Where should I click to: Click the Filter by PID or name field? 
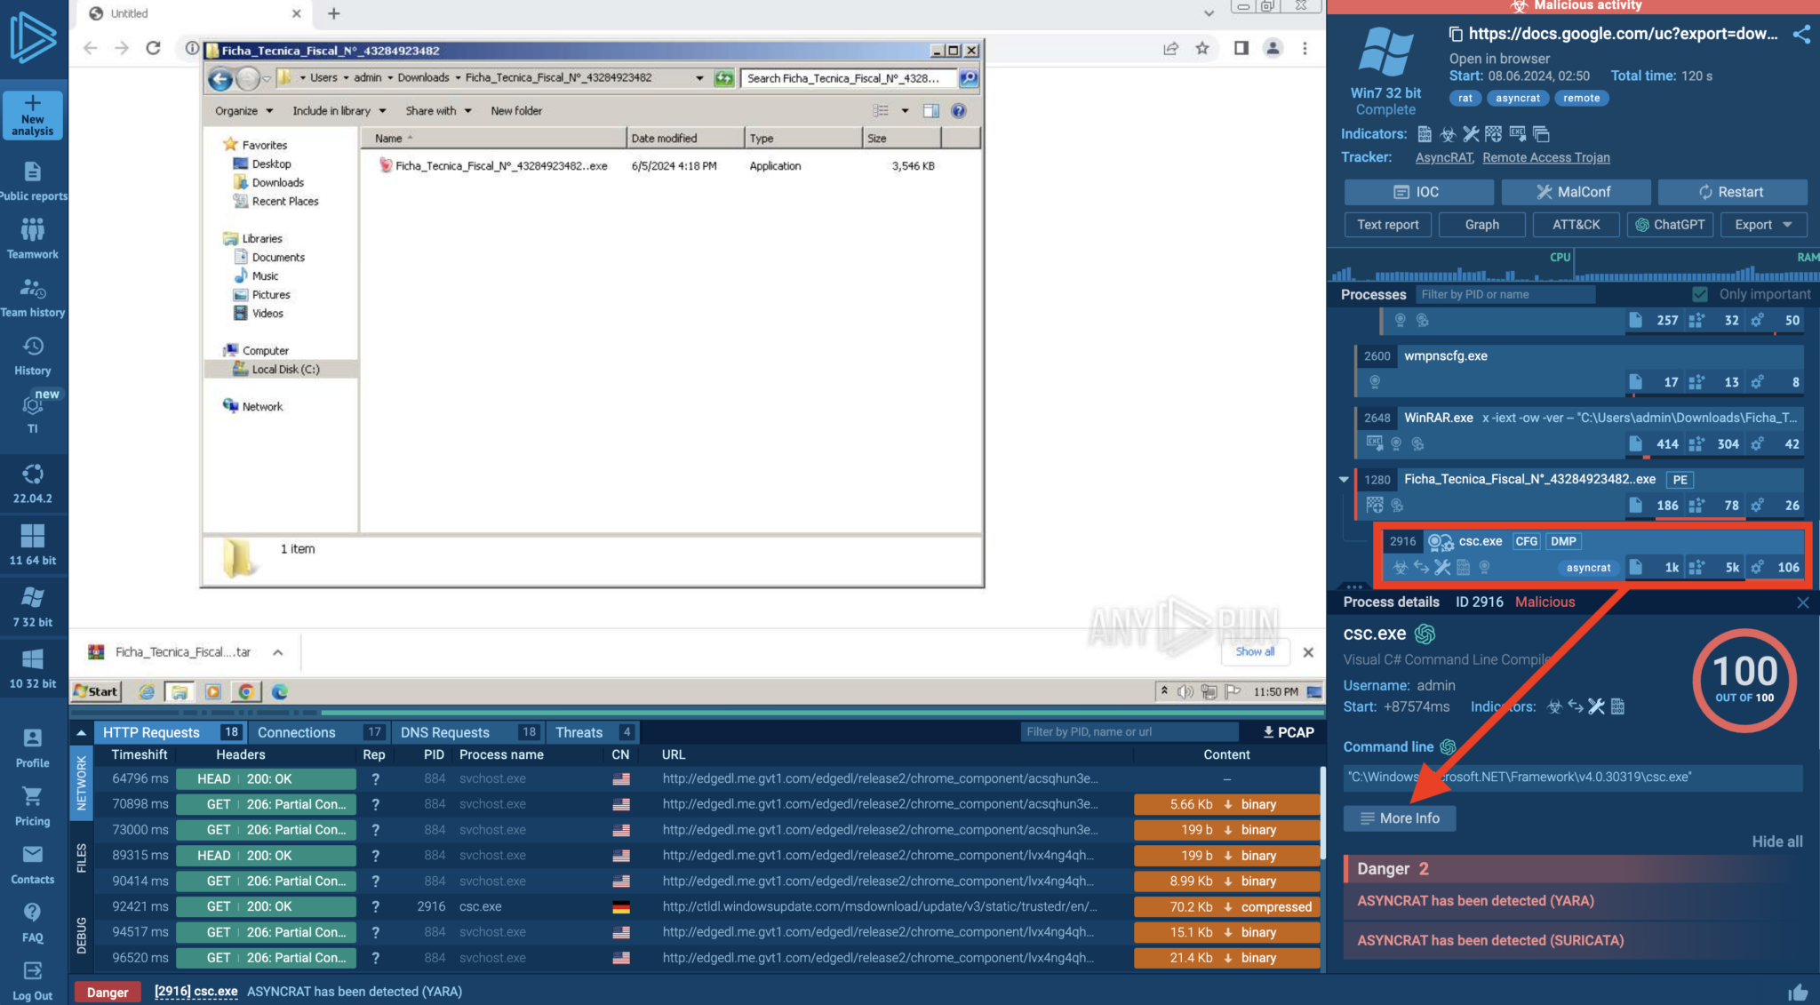[1505, 293]
